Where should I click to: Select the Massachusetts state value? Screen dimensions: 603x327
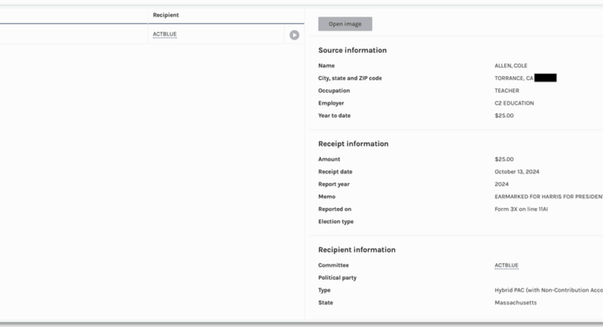[516, 303]
